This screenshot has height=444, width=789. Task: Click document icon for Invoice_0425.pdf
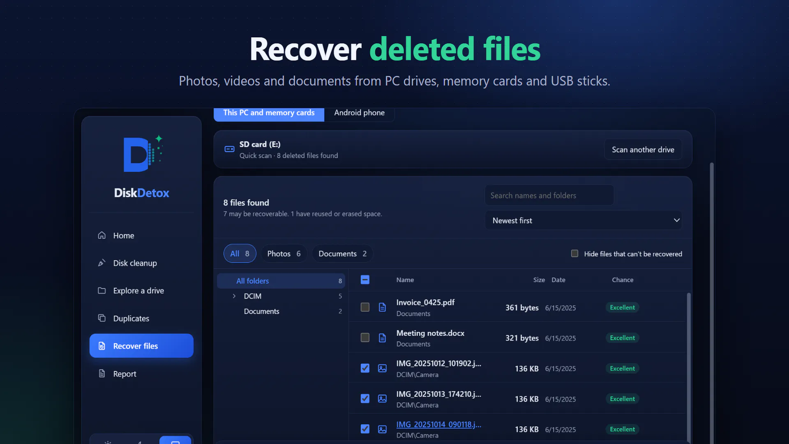[x=382, y=307]
